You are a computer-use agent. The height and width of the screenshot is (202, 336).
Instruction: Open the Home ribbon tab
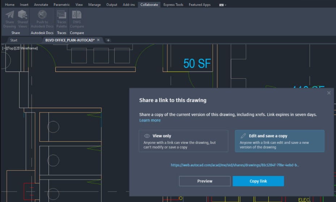(10, 4)
